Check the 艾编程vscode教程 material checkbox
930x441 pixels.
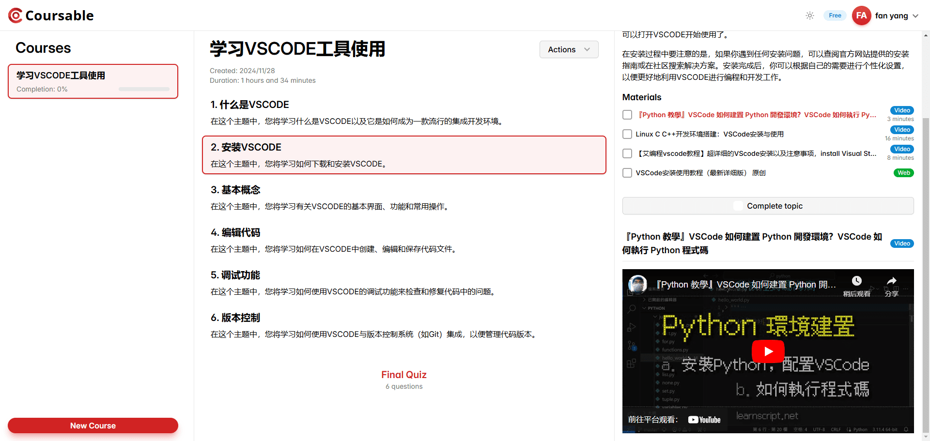[627, 153]
